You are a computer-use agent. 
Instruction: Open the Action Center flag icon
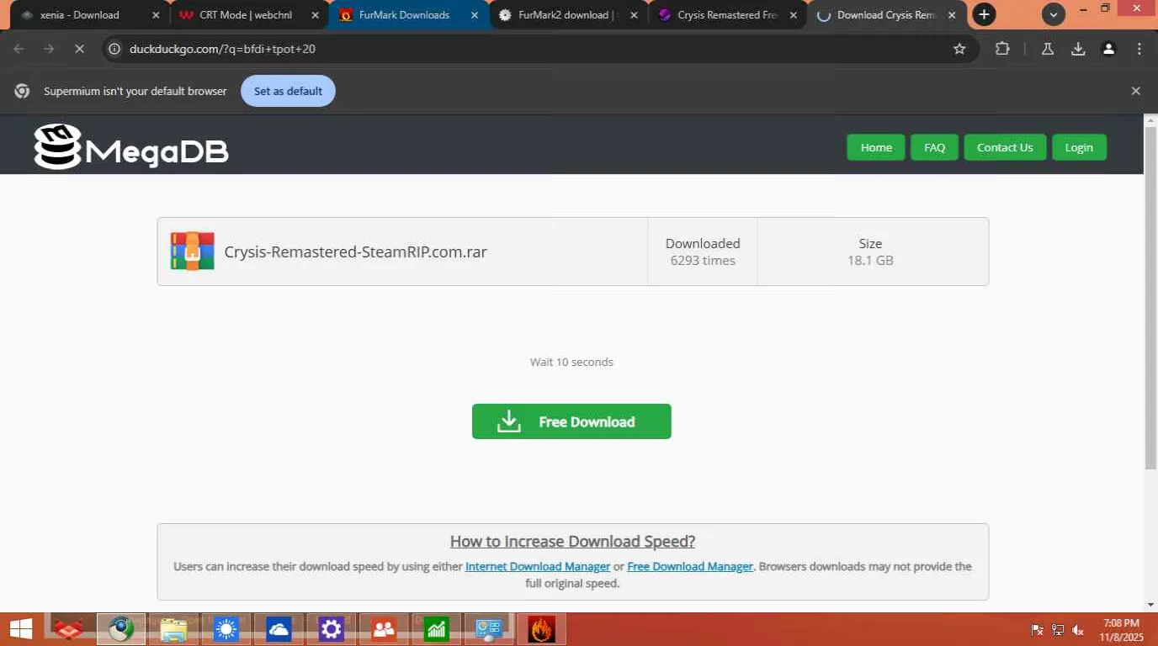[1037, 630]
